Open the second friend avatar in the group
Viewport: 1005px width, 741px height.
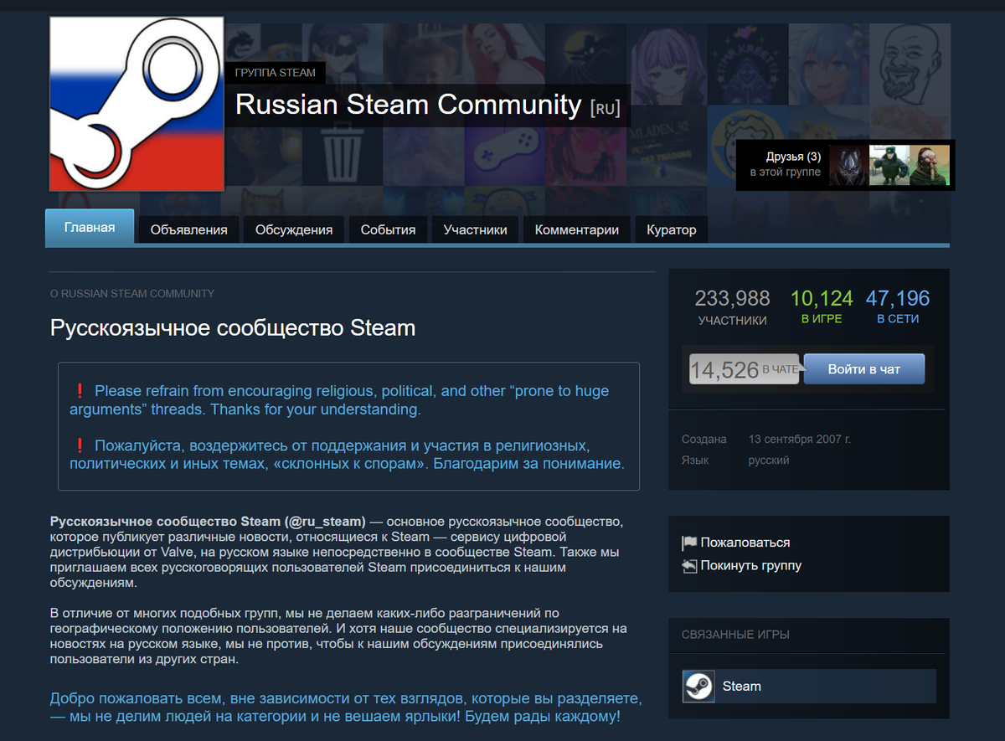(x=889, y=165)
